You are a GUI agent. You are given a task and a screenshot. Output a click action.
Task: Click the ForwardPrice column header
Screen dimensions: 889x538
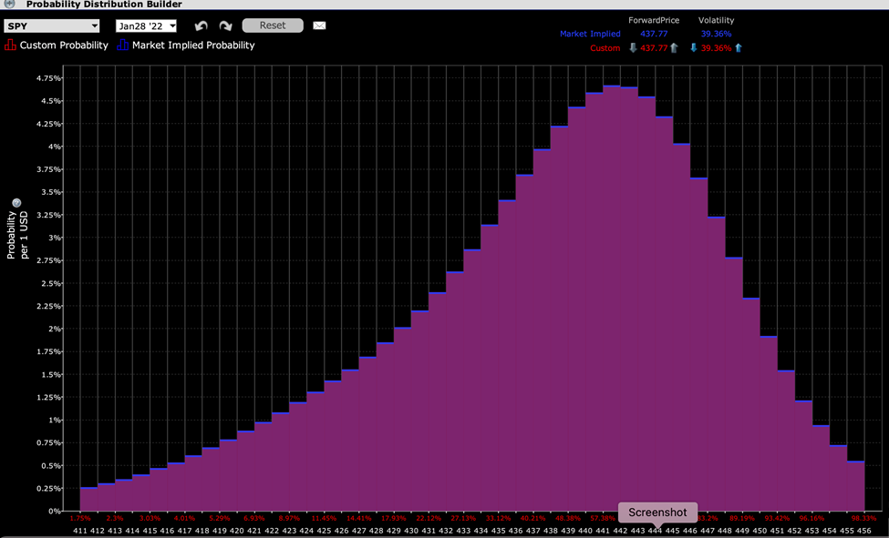click(x=654, y=20)
